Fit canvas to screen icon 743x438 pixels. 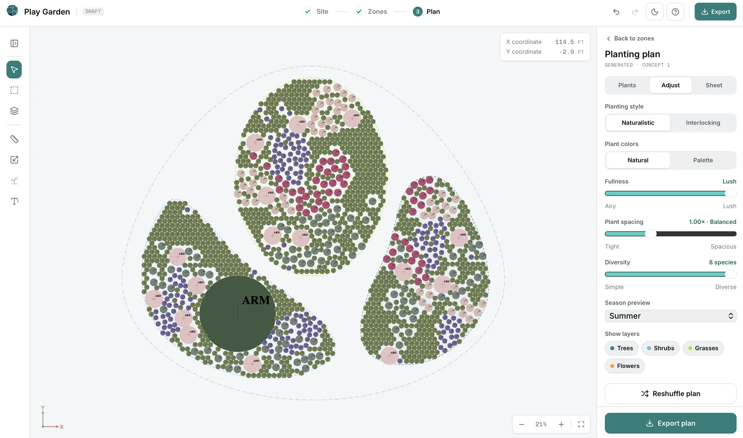tap(581, 425)
